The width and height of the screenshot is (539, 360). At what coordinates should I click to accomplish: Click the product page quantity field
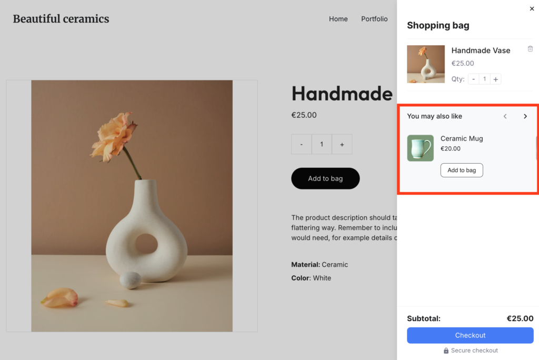322,144
